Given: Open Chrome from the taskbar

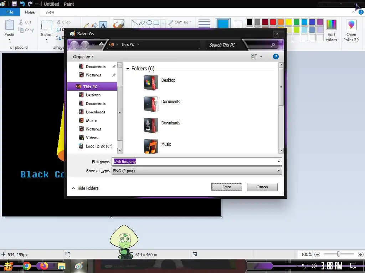Looking at the screenshot, I should pos(26,266).
